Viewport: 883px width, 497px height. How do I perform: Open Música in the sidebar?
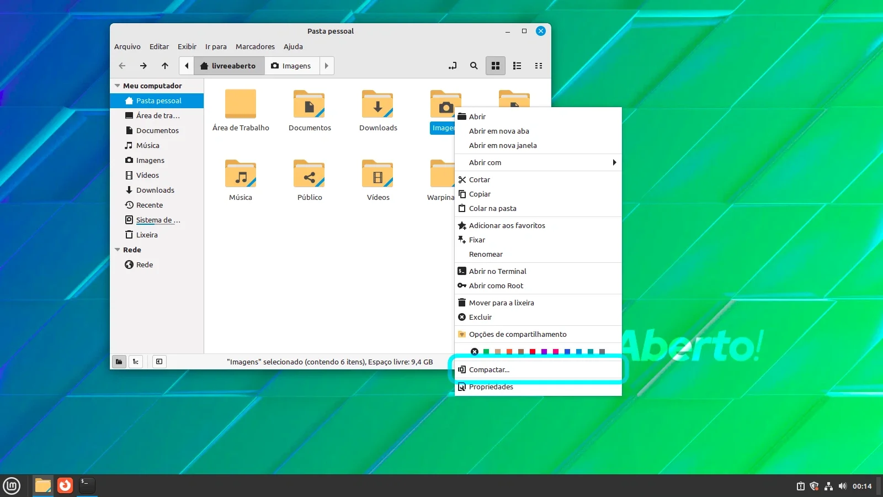[157, 146]
